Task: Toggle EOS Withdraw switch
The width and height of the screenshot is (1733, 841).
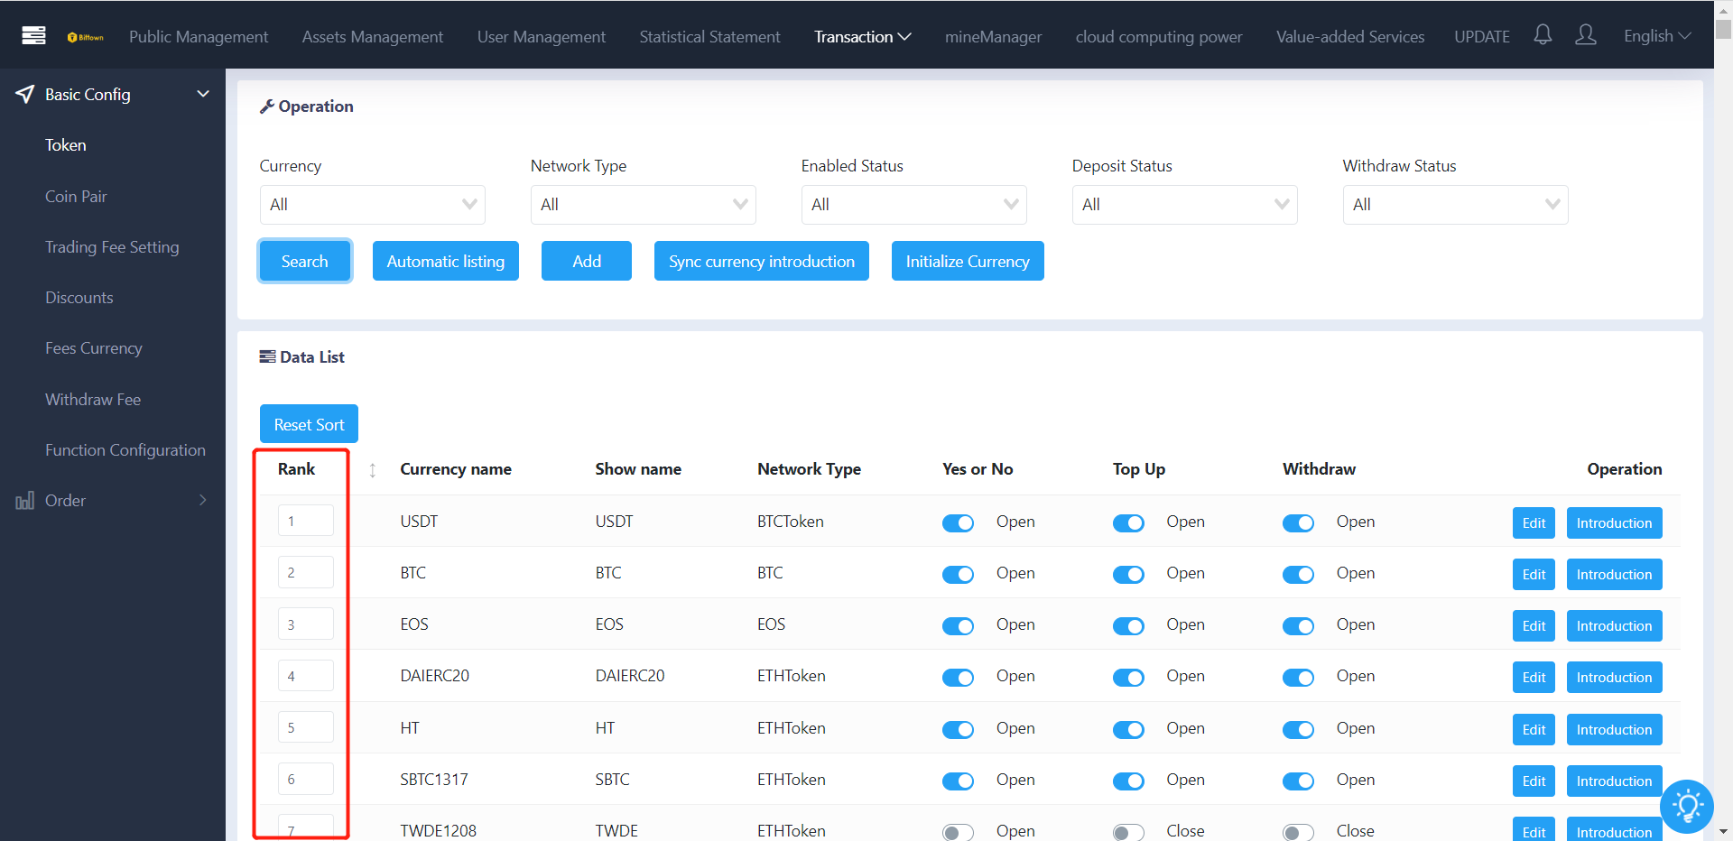Action: coord(1298,625)
